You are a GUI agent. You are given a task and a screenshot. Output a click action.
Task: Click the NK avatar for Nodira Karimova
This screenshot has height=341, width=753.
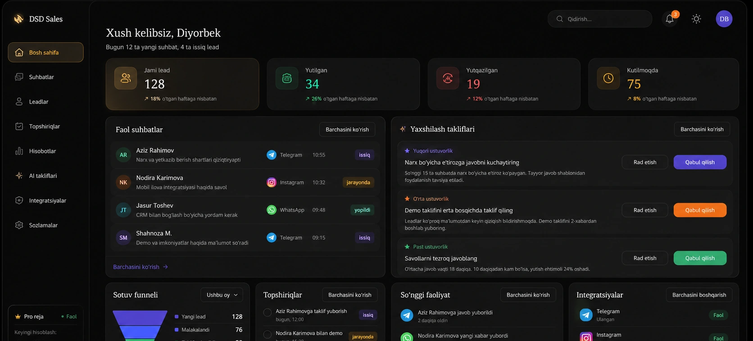pyautogui.click(x=123, y=182)
